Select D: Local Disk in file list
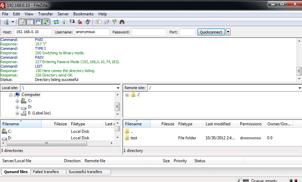This screenshot has height=182, width=302. [57, 138]
